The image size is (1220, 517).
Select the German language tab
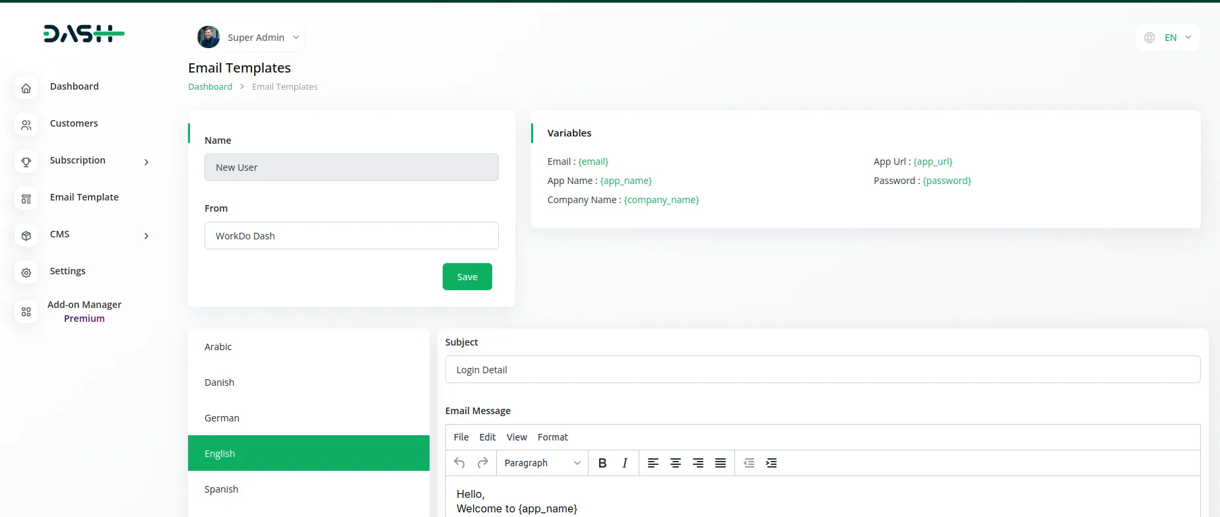222,418
